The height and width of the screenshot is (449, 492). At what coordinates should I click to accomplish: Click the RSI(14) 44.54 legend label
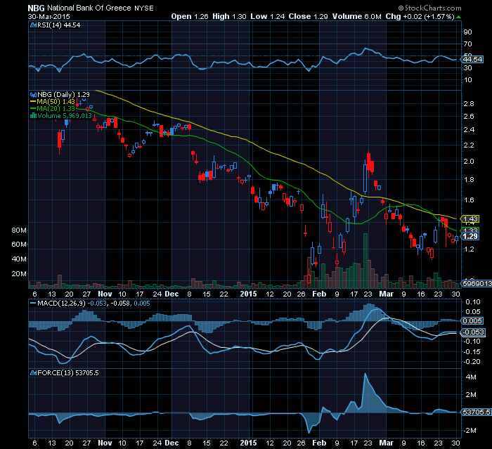(x=58, y=25)
